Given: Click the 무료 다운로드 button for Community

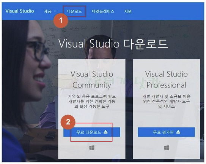Looking at the screenshot, I should (x=92, y=132).
